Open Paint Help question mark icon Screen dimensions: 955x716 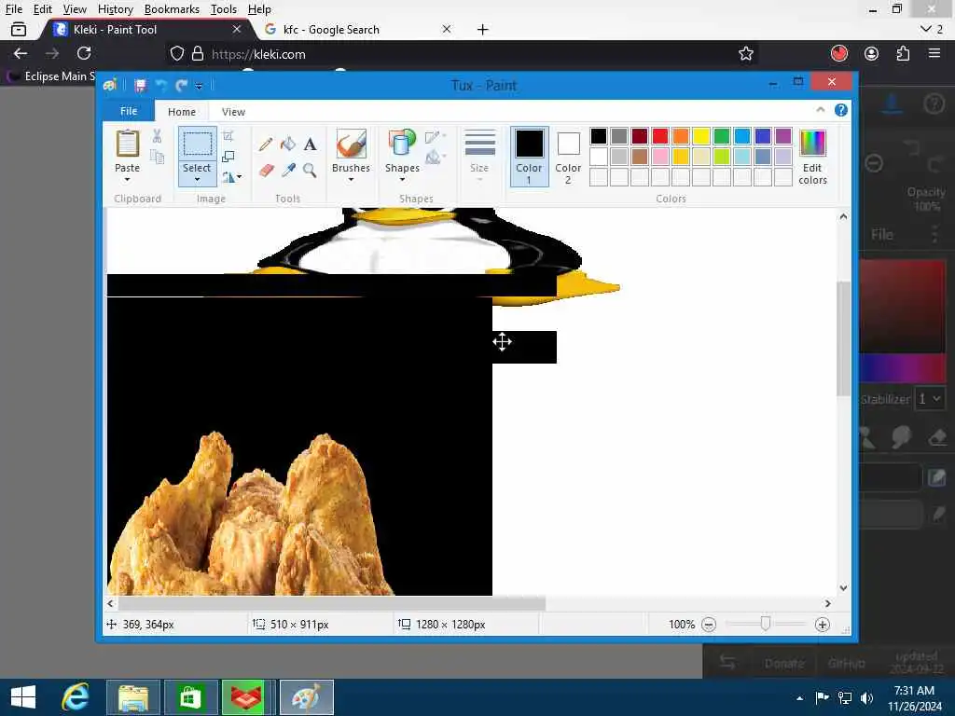tap(841, 110)
